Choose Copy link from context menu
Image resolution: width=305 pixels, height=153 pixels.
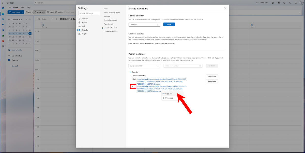pos(169,94)
